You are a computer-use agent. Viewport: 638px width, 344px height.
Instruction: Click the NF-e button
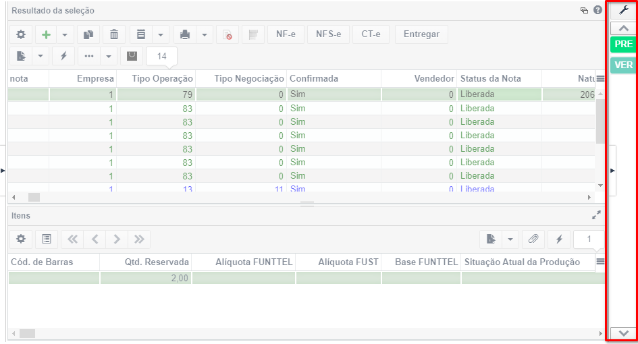[x=286, y=34]
